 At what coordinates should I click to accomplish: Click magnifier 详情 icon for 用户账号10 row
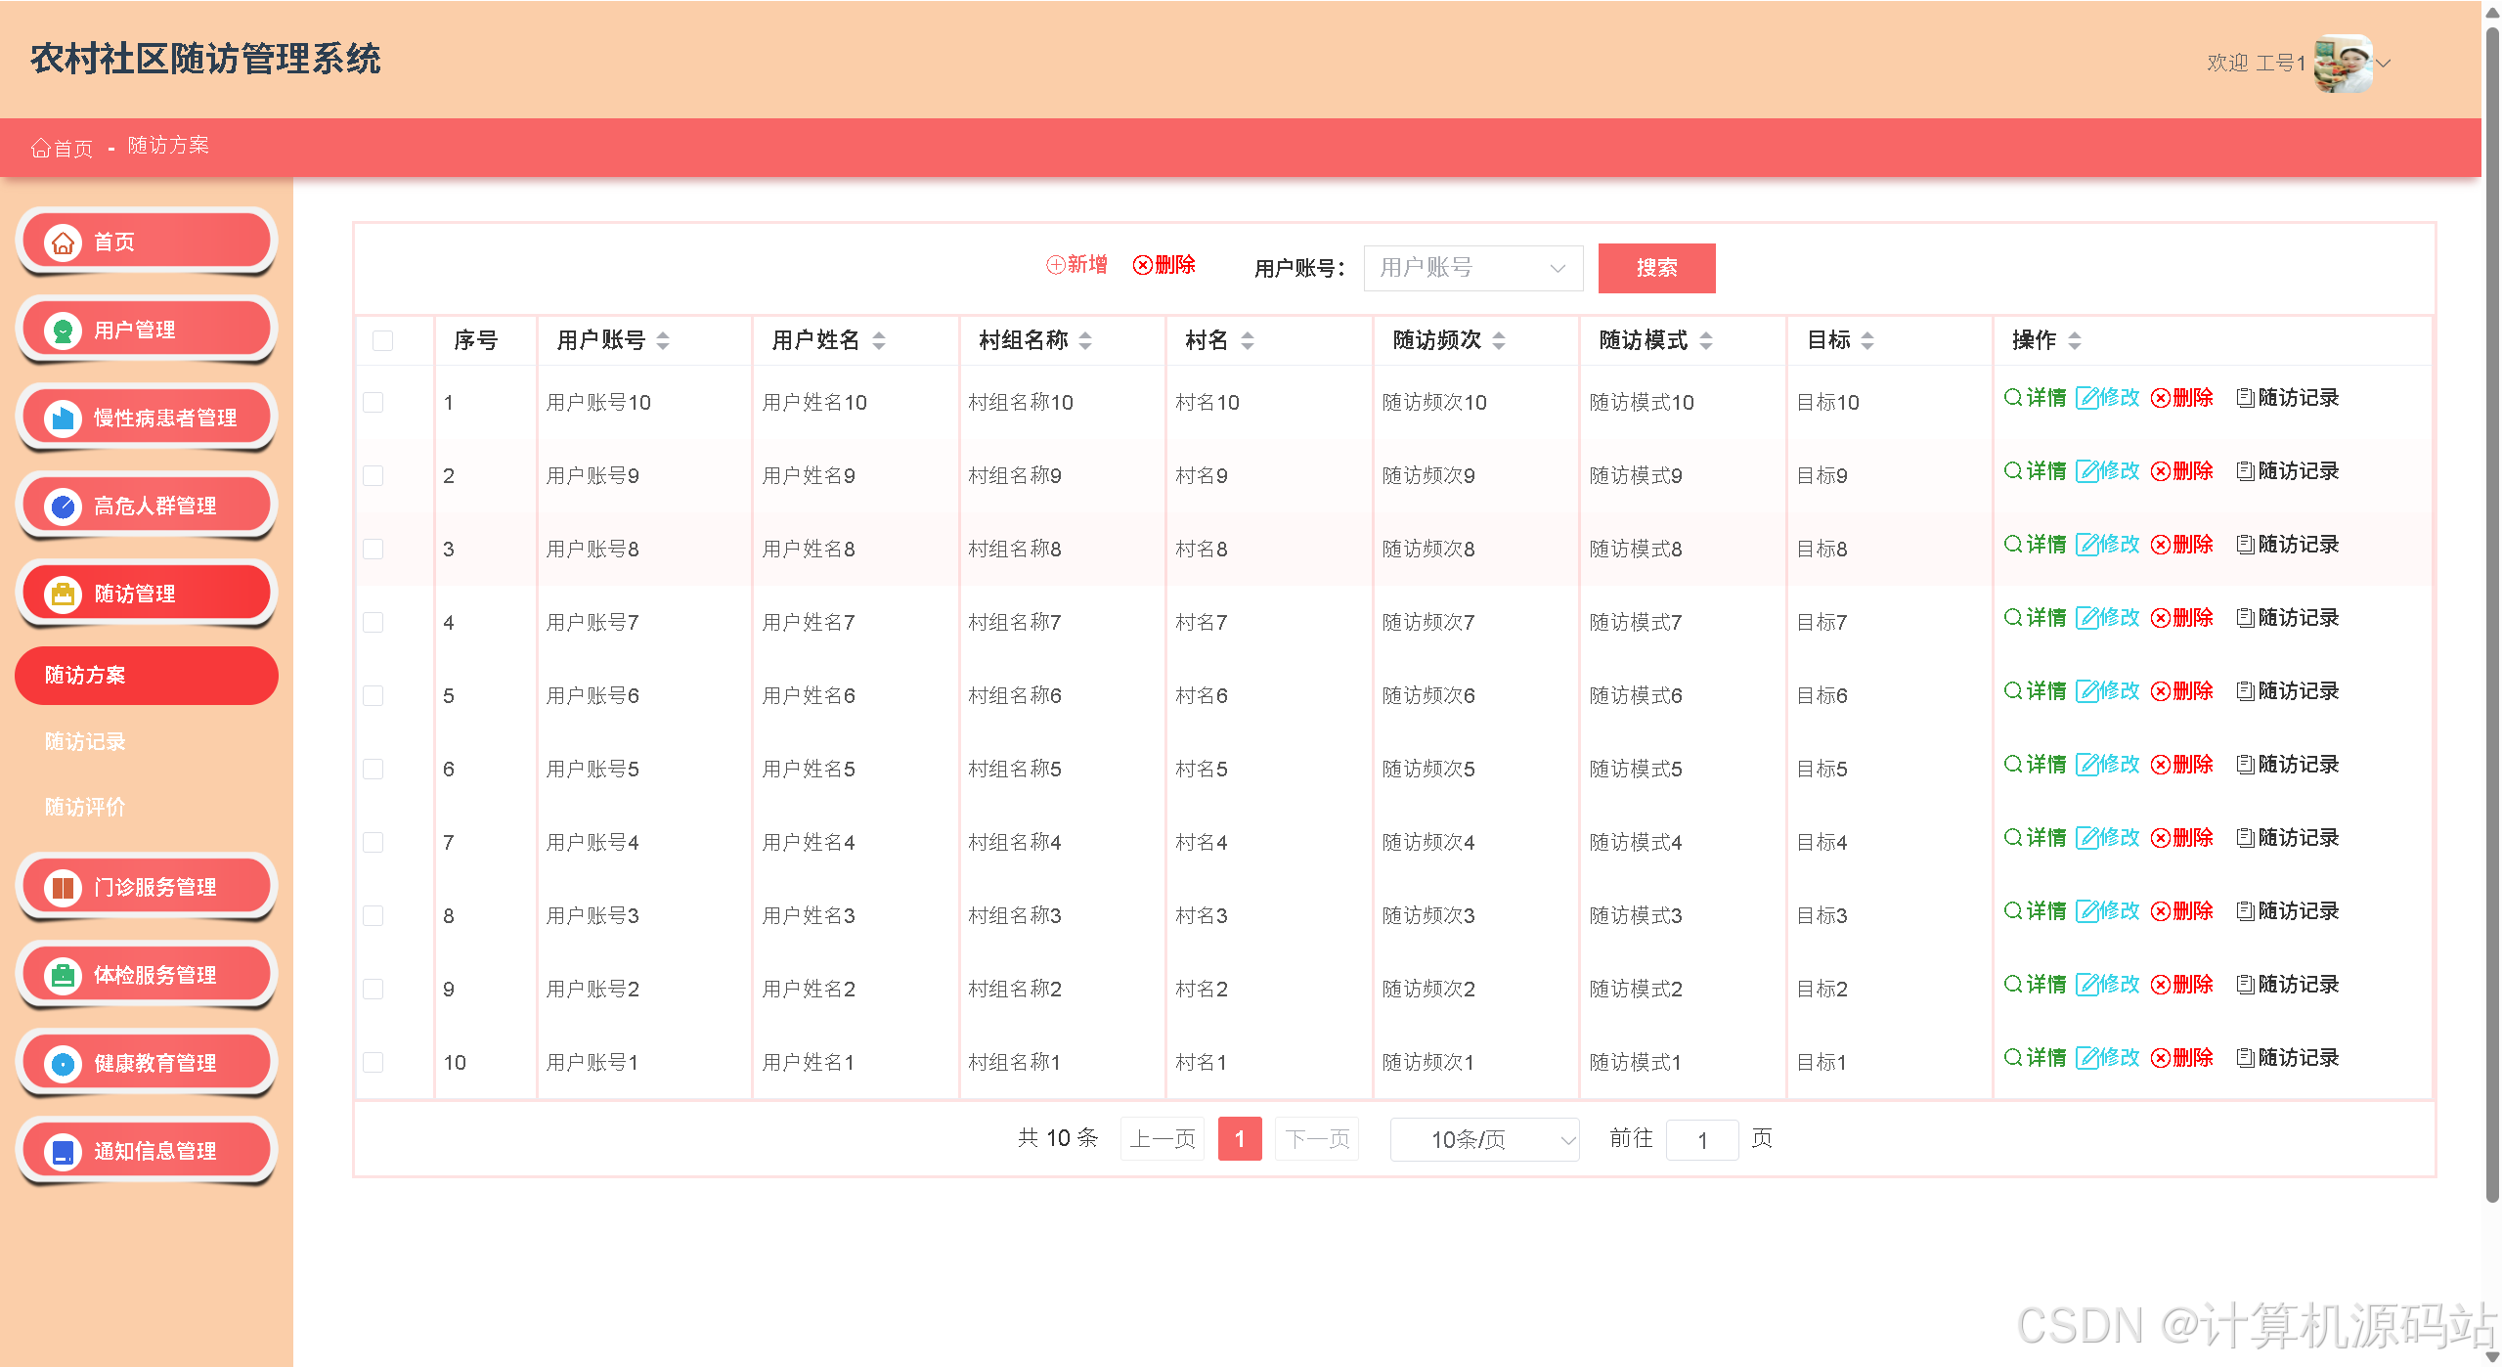(2012, 397)
